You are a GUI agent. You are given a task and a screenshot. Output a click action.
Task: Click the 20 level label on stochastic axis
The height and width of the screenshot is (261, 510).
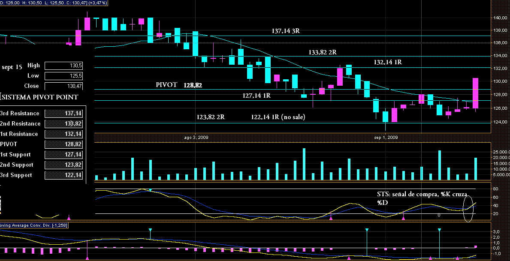click(x=496, y=213)
